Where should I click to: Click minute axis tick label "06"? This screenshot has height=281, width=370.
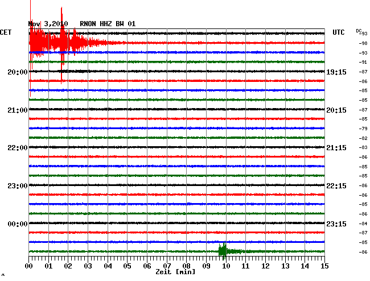coord(147,266)
